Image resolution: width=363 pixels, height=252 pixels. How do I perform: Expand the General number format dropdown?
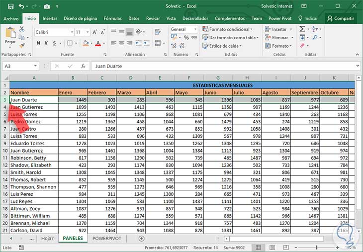(195, 29)
